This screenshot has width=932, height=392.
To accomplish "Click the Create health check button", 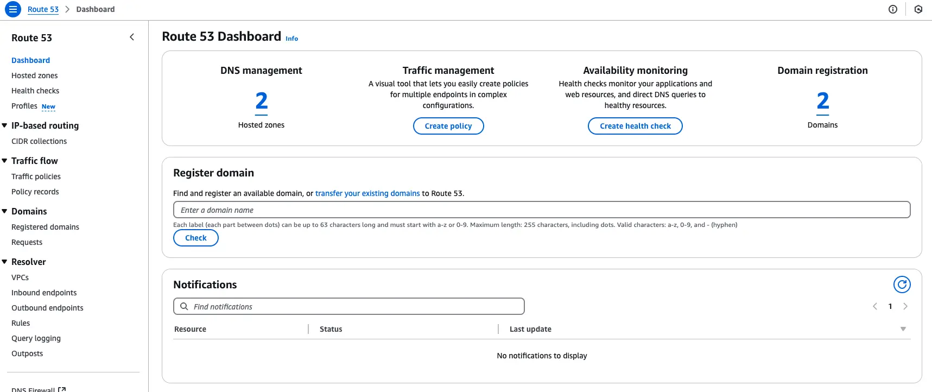I will tap(635, 126).
